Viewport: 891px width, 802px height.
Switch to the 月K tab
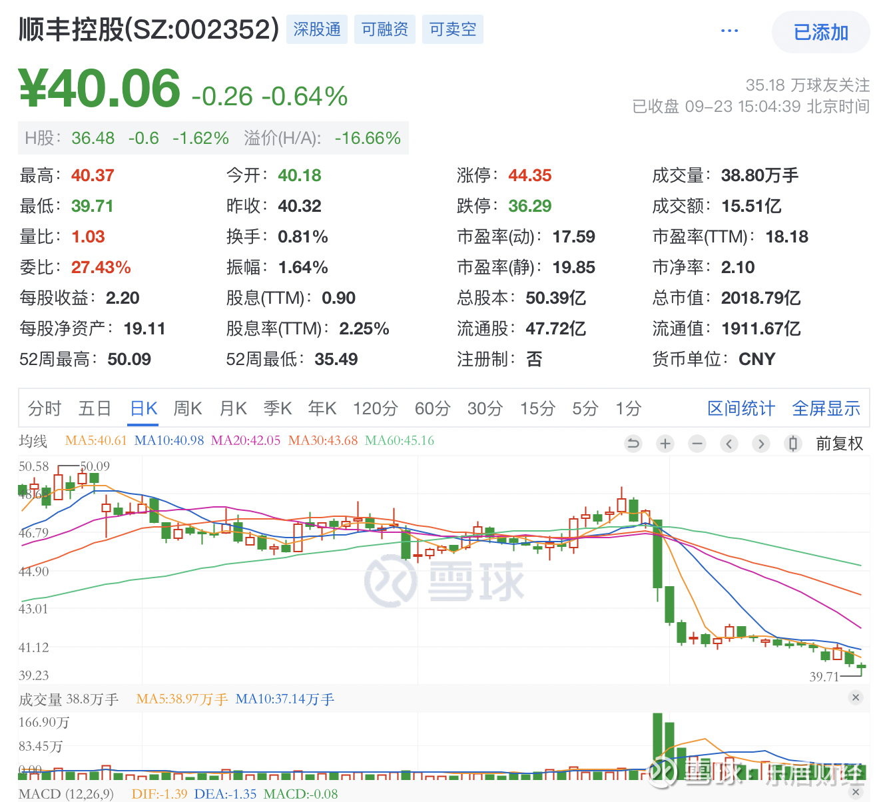point(233,408)
